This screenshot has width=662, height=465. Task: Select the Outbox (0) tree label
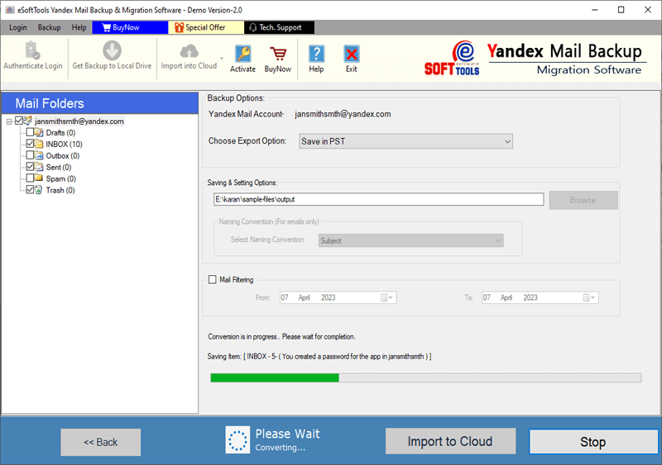63,156
